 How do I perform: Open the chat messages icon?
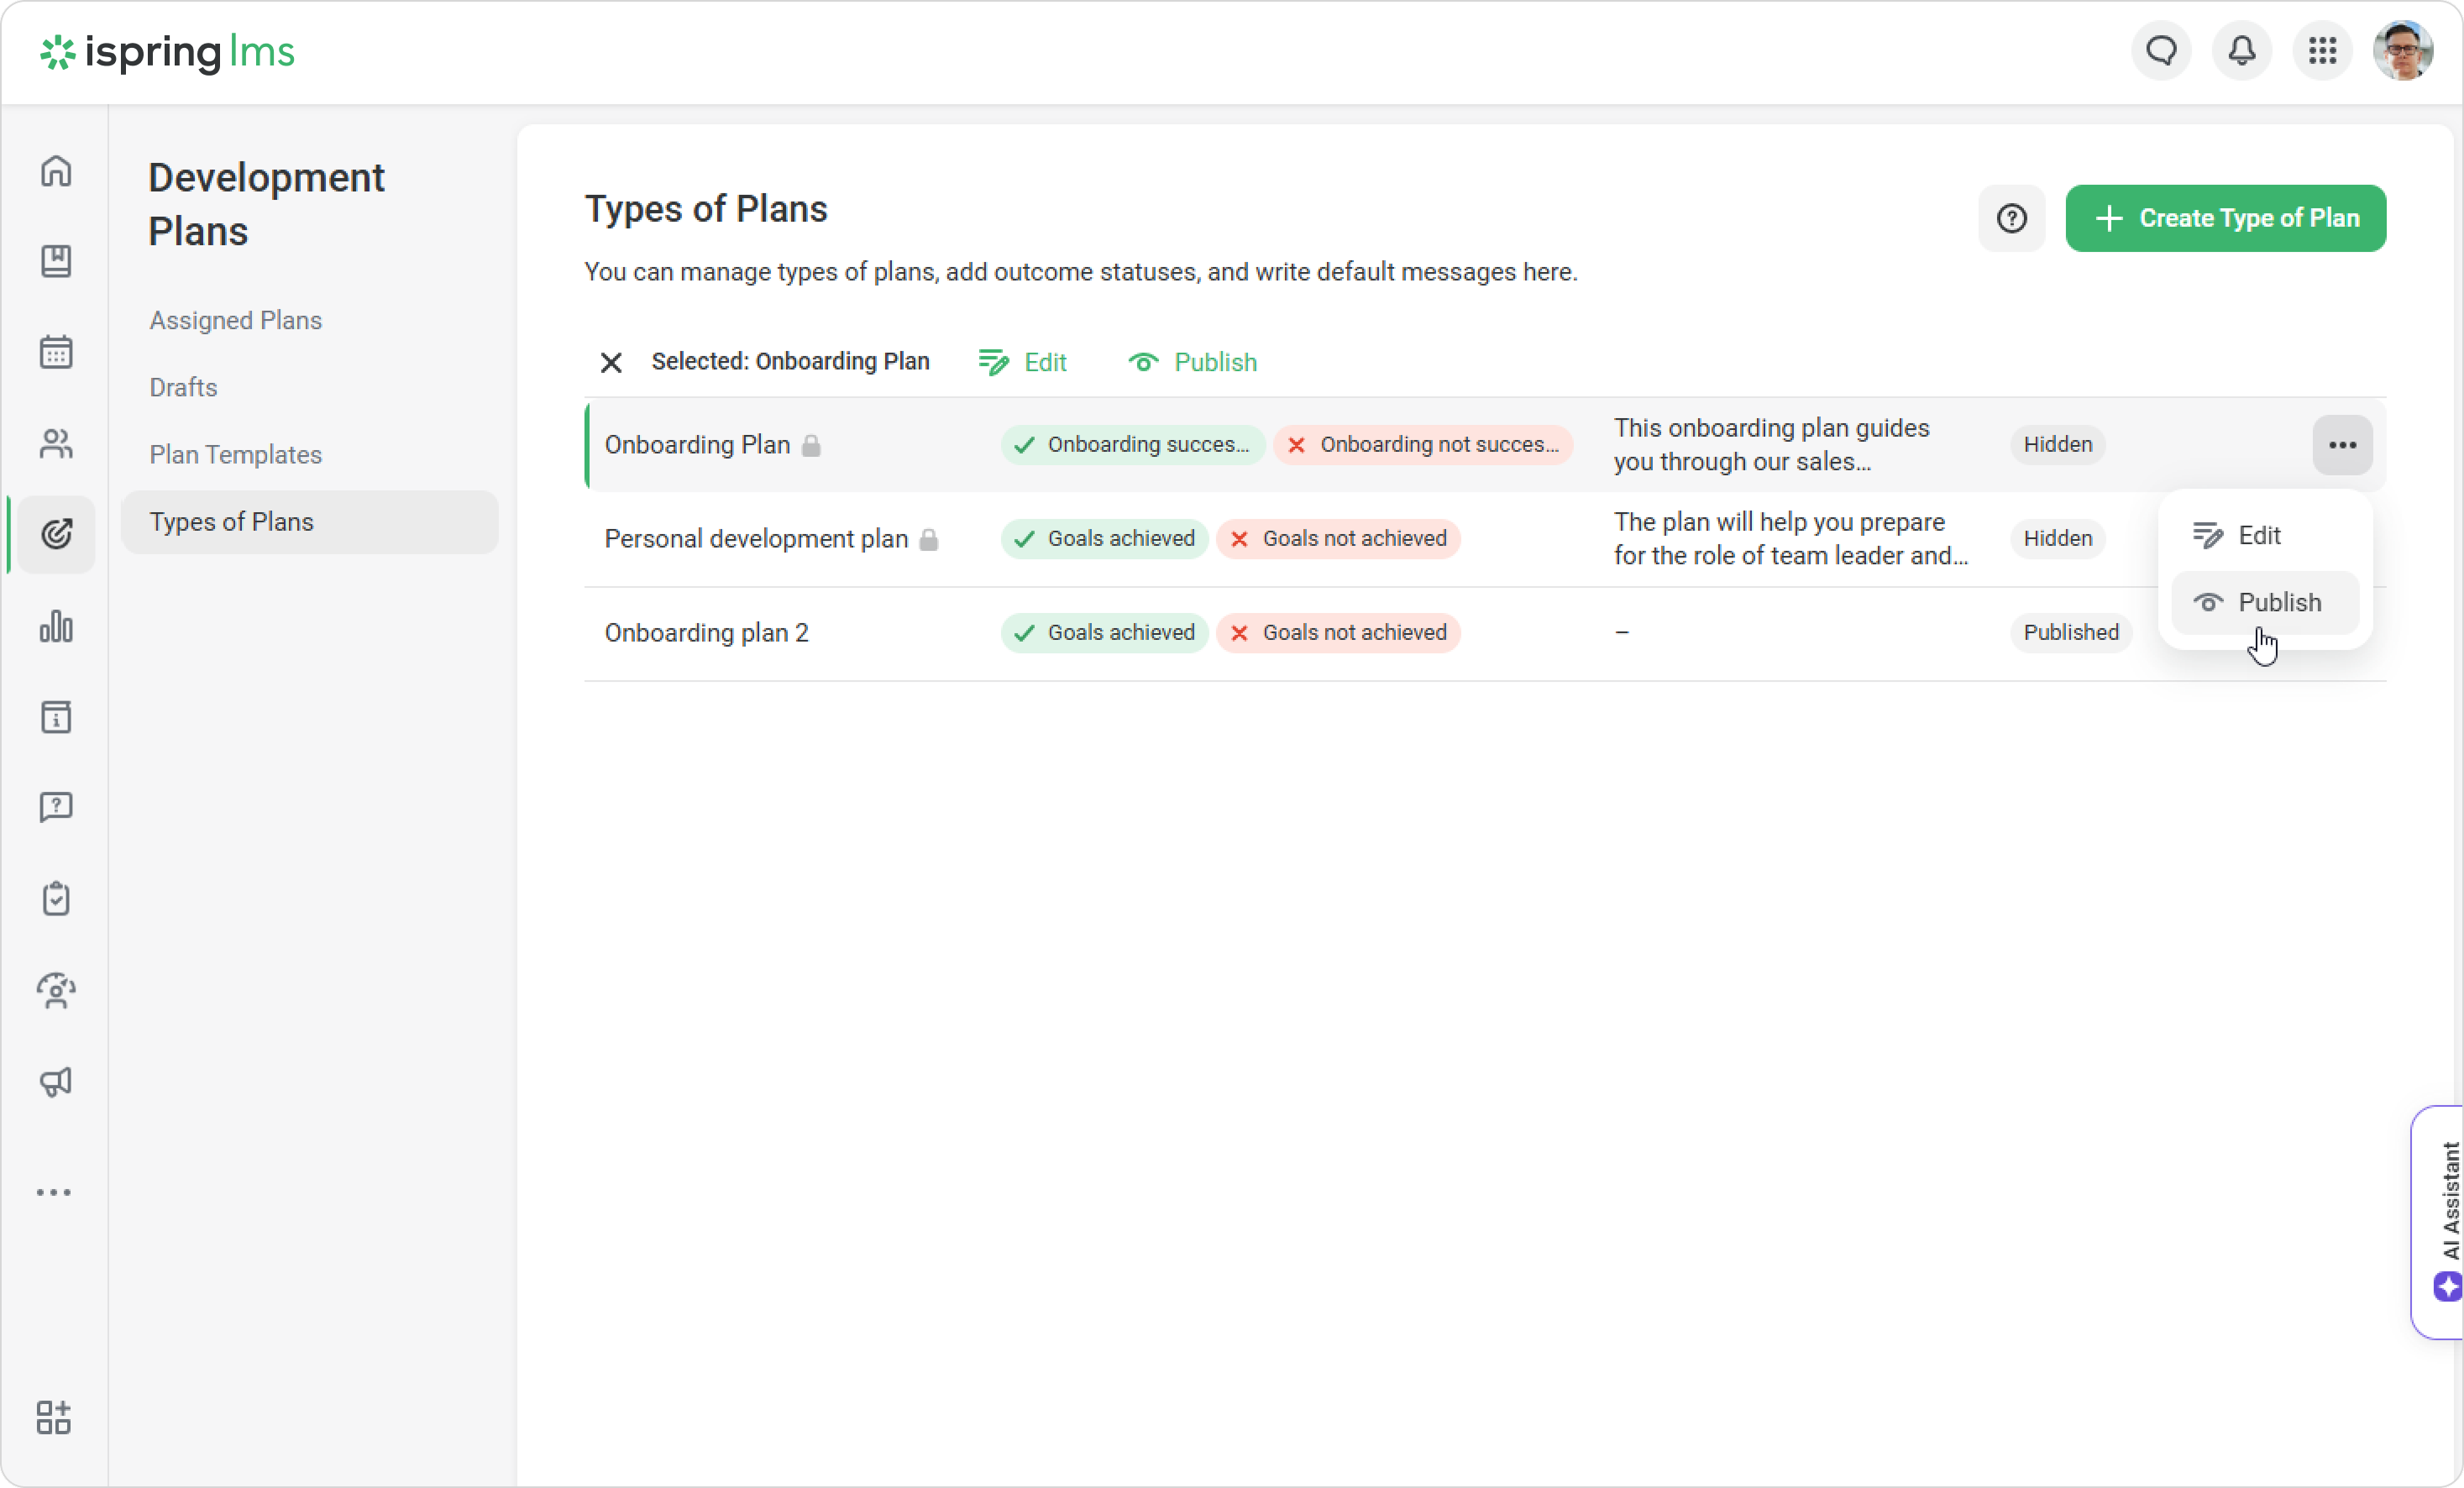(2161, 51)
